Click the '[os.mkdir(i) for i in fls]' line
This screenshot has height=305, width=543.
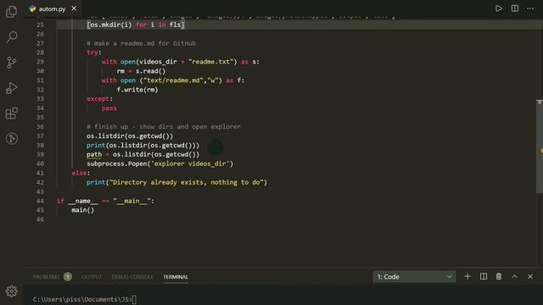(136, 25)
